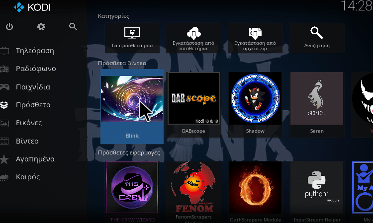Screen dimensions: 373x223
Task: Click the cloud icon beside Καιρός
Action: [x=4, y=177]
